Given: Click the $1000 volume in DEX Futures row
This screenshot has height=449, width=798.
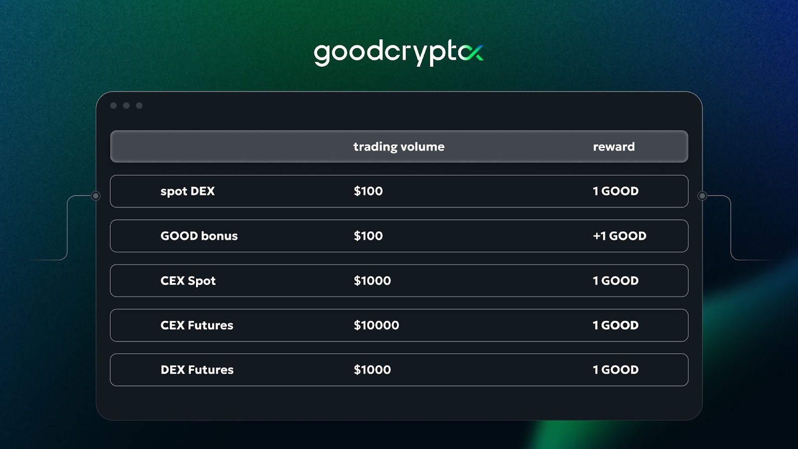Looking at the screenshot, I should click(x=372, y=370).
